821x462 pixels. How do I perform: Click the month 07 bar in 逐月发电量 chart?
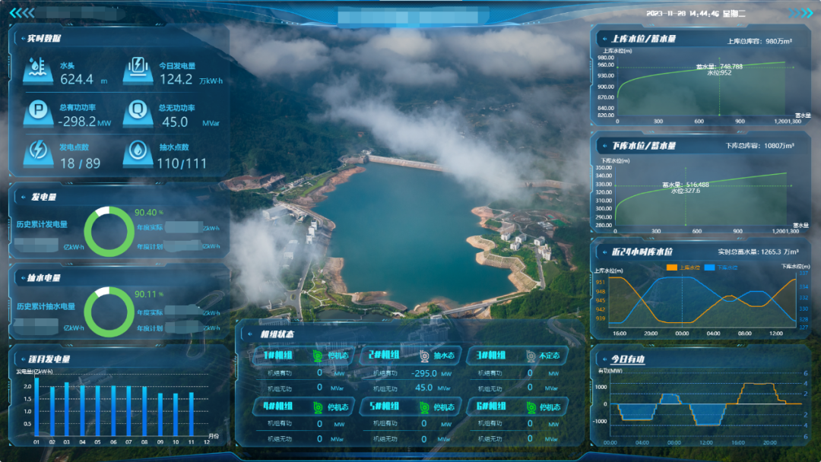128,411
